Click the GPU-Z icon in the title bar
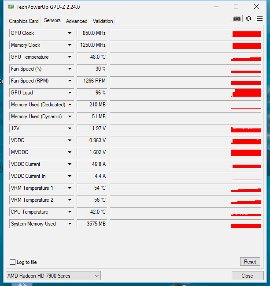Viewport: 270px width, 286px height. coord(11,7)
